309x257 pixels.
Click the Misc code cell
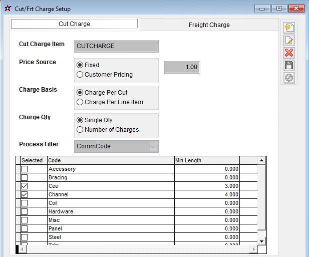[111, 220]
